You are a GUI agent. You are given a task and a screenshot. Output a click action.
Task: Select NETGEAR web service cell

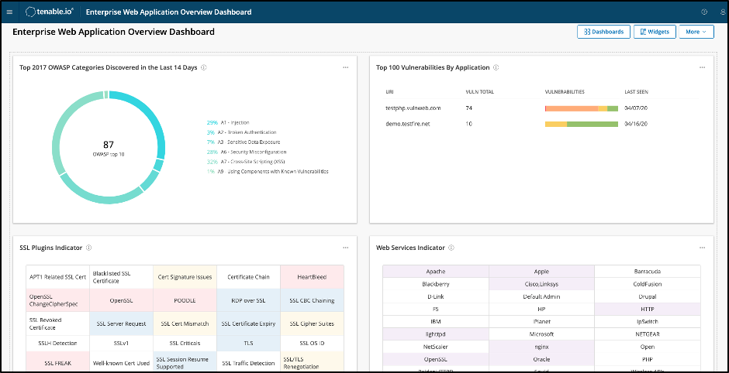(647, 334)
